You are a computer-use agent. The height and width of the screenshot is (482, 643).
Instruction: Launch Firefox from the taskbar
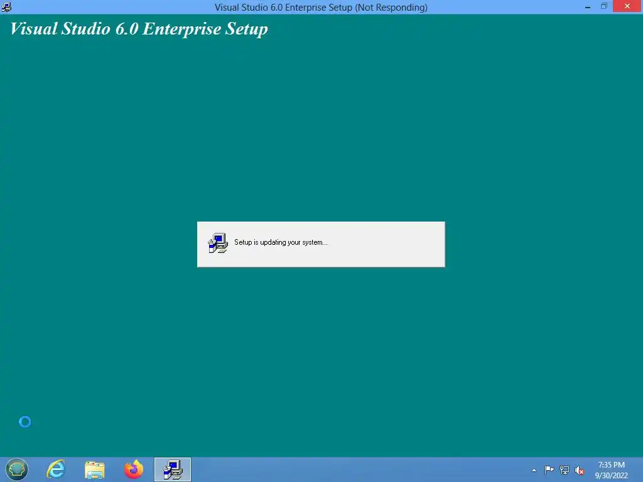[134, 469]
